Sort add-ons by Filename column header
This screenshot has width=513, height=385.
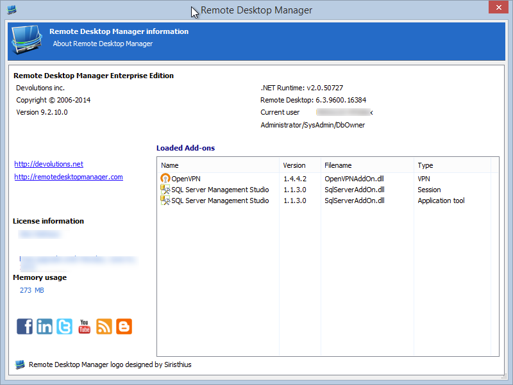367,165
